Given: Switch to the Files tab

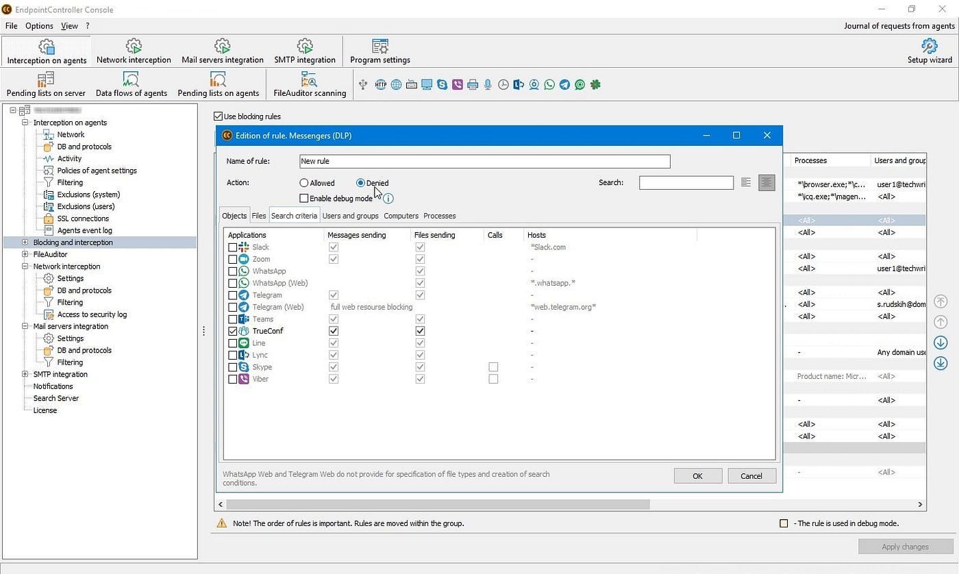Looking at the screenshot, I should point(259,216).
